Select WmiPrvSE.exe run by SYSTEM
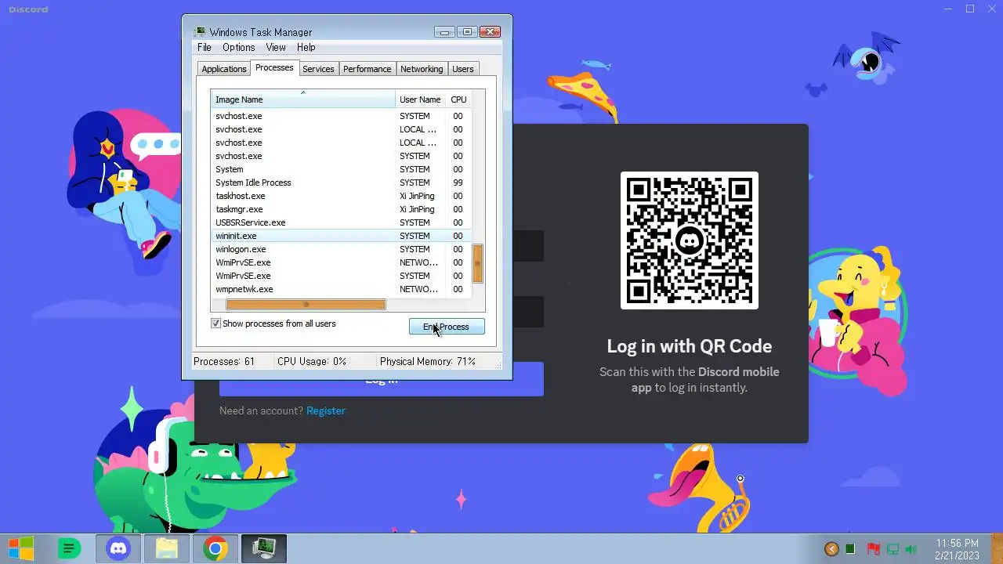 pyautogui.click(x=341, y=276)
